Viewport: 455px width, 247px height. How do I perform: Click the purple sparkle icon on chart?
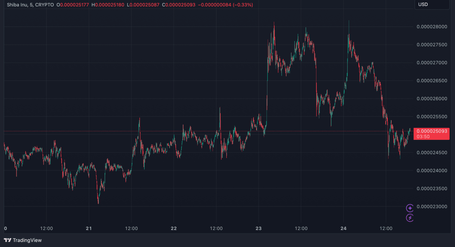[x=410, y=208]
